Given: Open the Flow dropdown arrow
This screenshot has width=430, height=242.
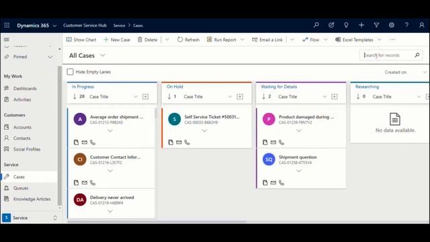Looking at the screenshot, I should point(325,40).
